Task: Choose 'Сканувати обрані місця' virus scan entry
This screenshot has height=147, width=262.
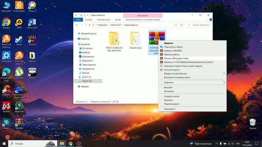Action: (192, 66)
